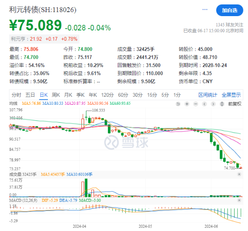Open the three-dot more options menu
This screenshot has height=231, width=248.
(x=205, y=10)
